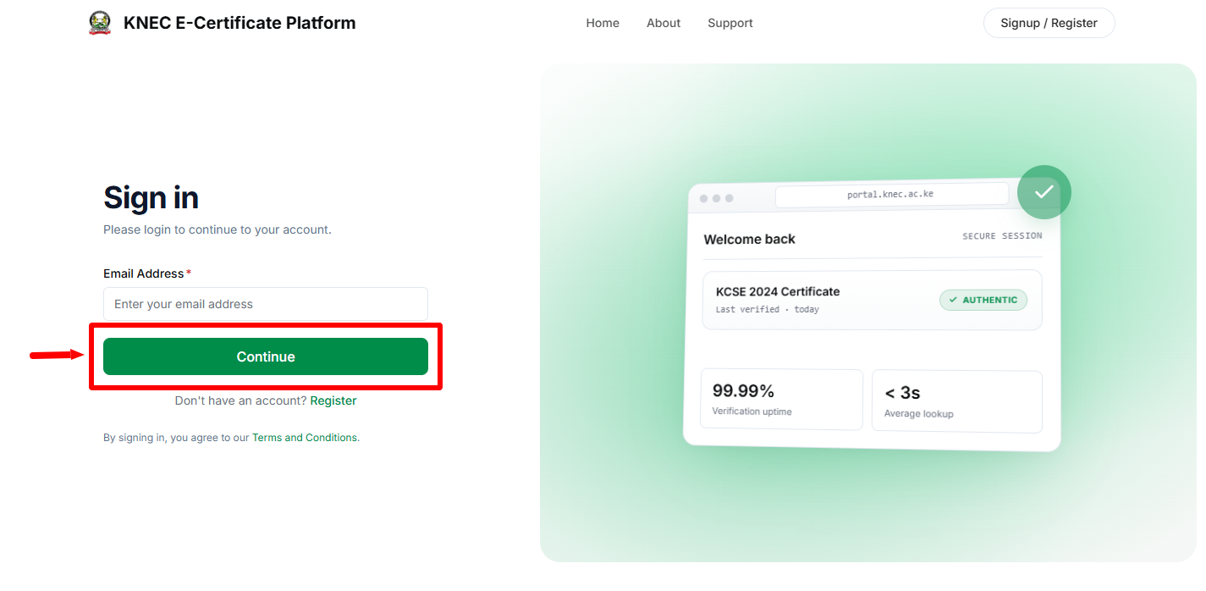Follow the Register link below Continue
The width and height of the screenshot is (1206, 591).
pos(333,400)
